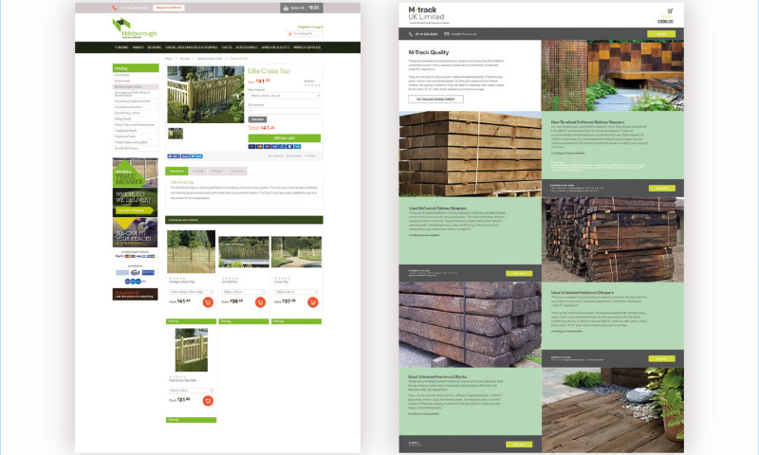Click Buy Now for New Tanalised Softwood Railway Sleepers
Viewport: 759px width, 455px height.
tap(661, 188)
